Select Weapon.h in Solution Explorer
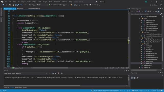The width and height of the screenshot is (164, 92). point(149,63)
